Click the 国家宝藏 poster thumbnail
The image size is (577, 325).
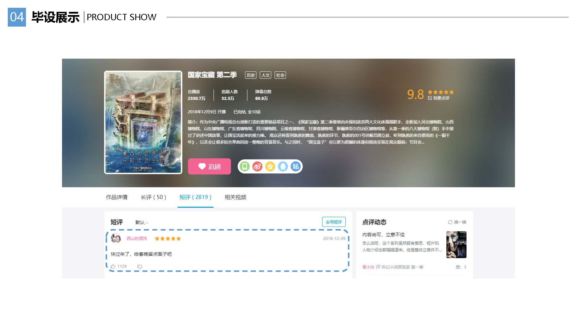coord(143,122)
